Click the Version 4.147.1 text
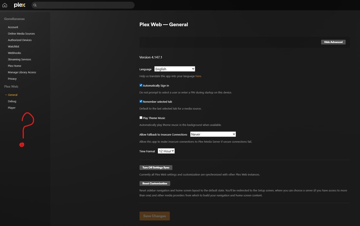The width and height of the screenshot is (360, 226). tap(151, 57)
